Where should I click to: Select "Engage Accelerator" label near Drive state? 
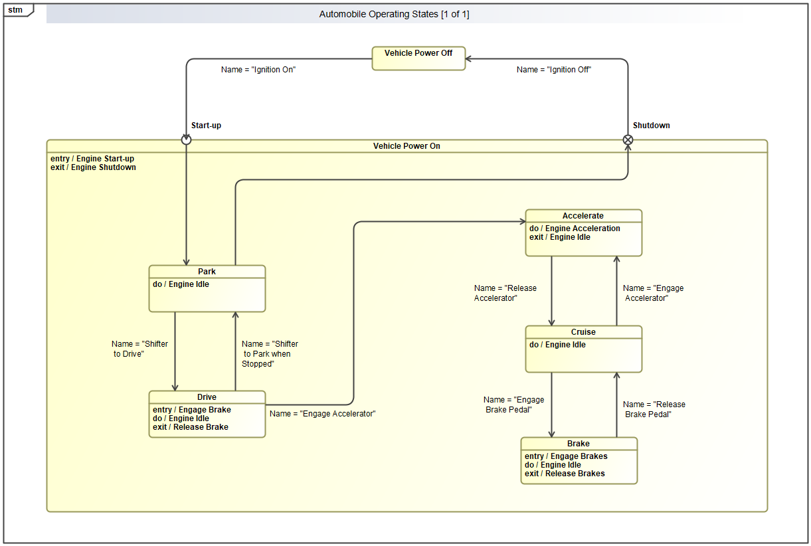pos(323,414)
